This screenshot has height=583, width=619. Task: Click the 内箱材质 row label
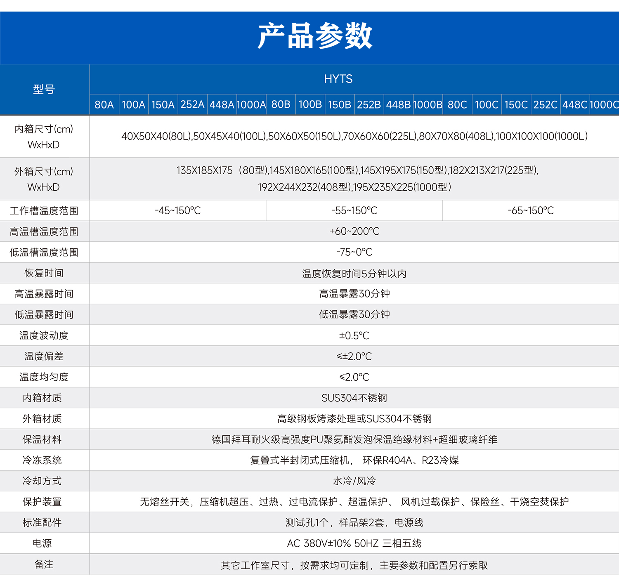pos(42,398)
